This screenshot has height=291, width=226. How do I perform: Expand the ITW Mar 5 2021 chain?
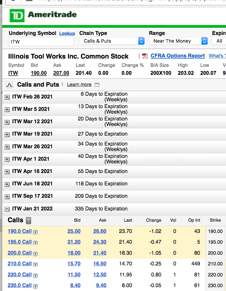[7, 109]
